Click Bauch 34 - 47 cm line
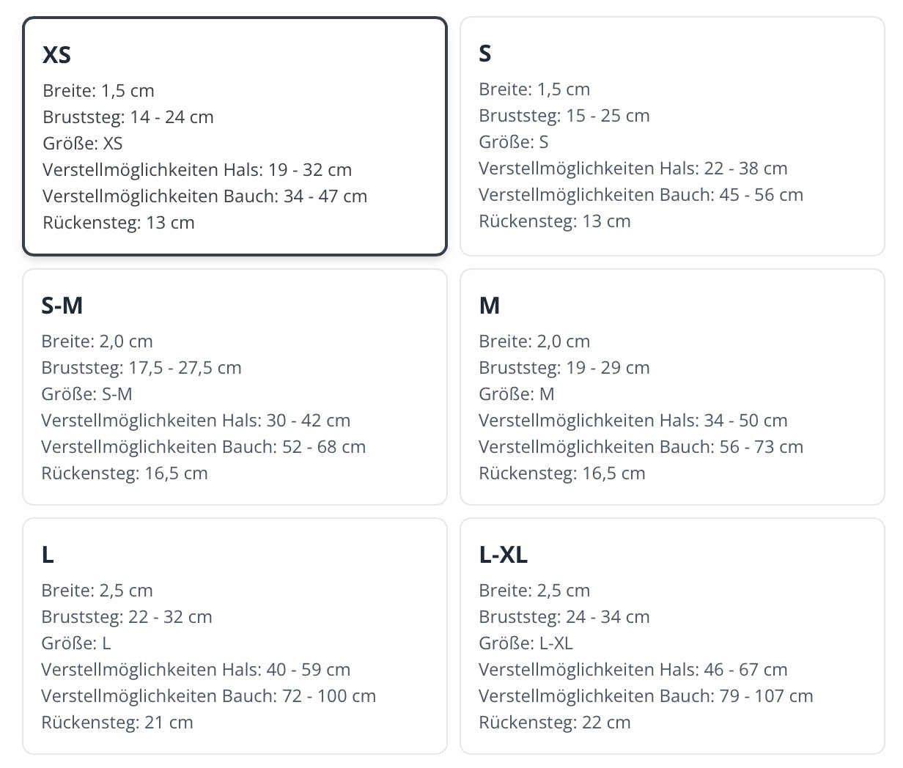 click(x=204, y=196)
